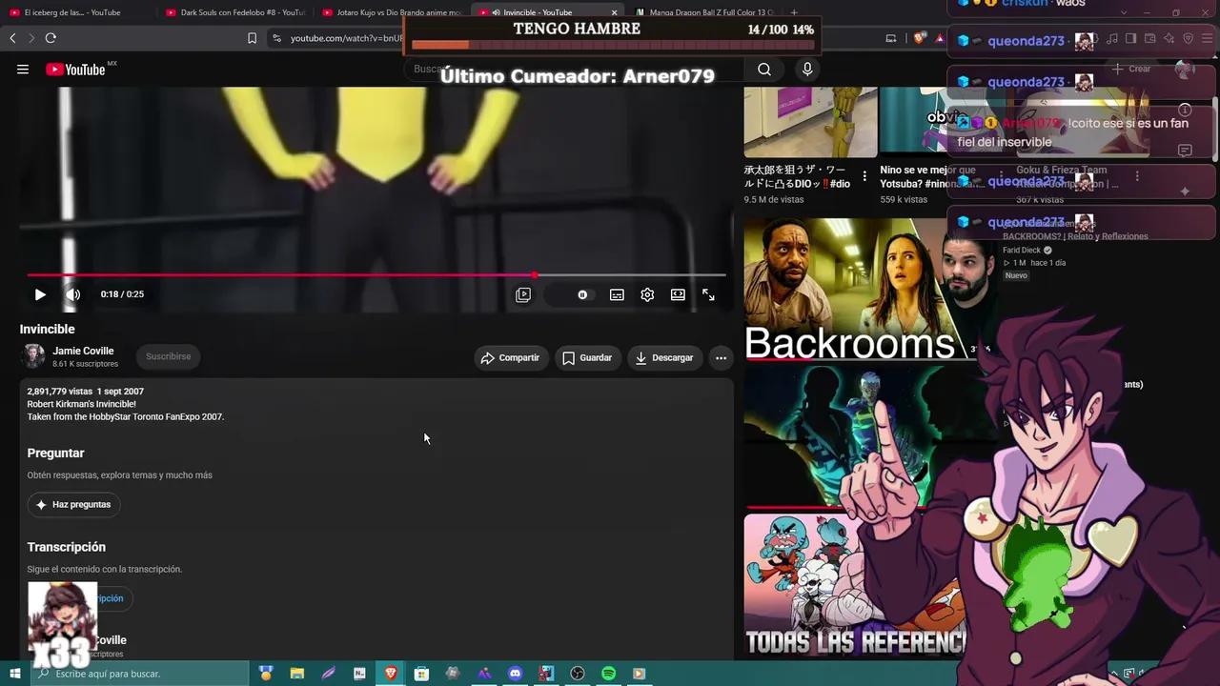Click the Haz preguntas button
This screenshot has width=1220, height=686.
click(x=73, y=504)
